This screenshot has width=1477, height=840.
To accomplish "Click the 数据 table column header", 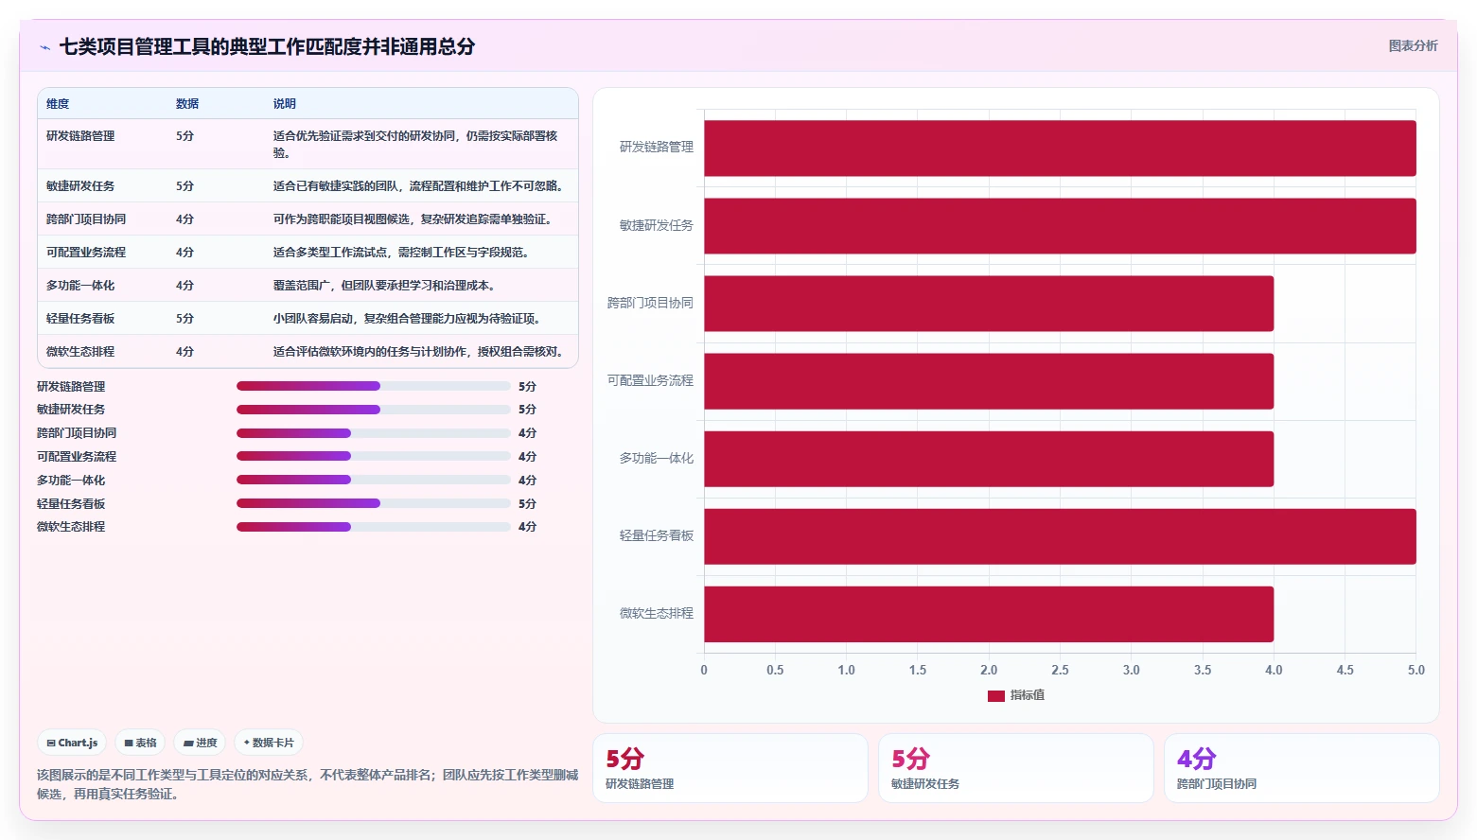I will coord(187,104).
